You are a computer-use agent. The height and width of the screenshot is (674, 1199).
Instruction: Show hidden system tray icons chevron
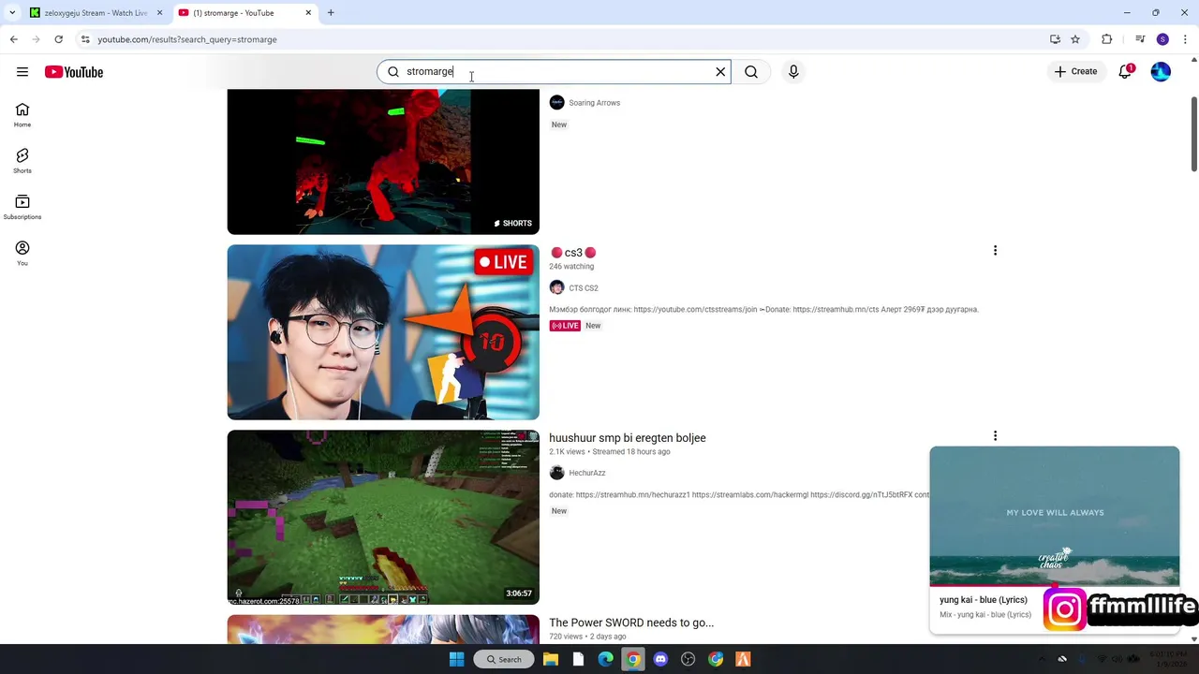(1042, 659)
